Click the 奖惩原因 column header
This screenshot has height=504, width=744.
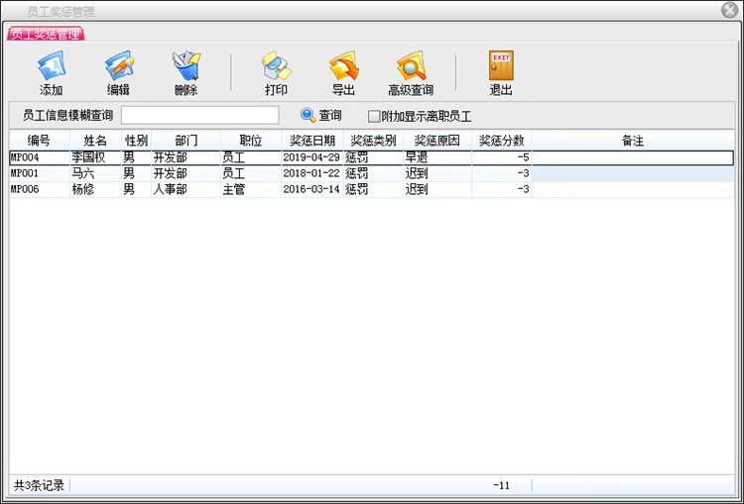[437, 141]
